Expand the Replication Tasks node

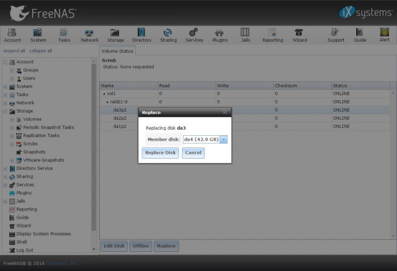coord(12,136)
